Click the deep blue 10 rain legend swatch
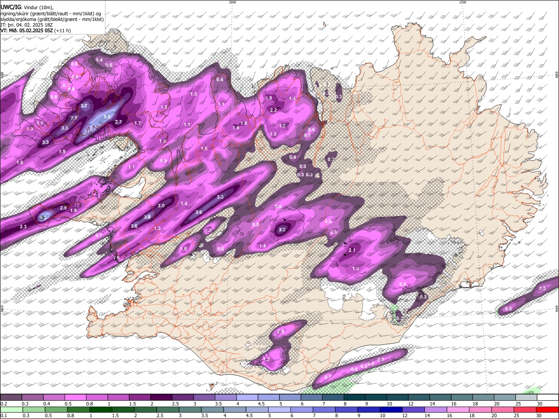The width and height of the screenshot is (559, 419). point(390,409)
